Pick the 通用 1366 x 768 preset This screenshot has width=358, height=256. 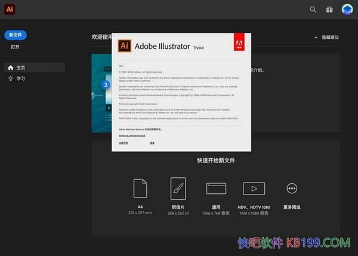216,189
